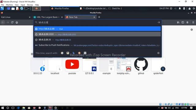Open Kali notifications bell

180,9
